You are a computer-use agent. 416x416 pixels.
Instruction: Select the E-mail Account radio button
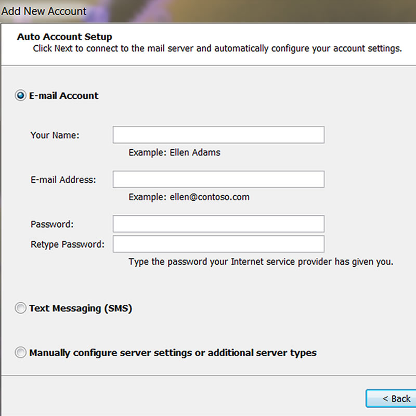[x=21, y=96]
